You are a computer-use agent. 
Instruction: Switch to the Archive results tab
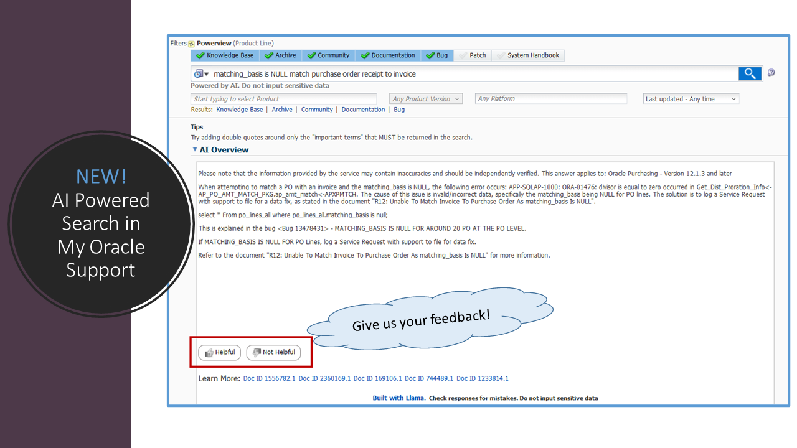(x=281, y=110)
